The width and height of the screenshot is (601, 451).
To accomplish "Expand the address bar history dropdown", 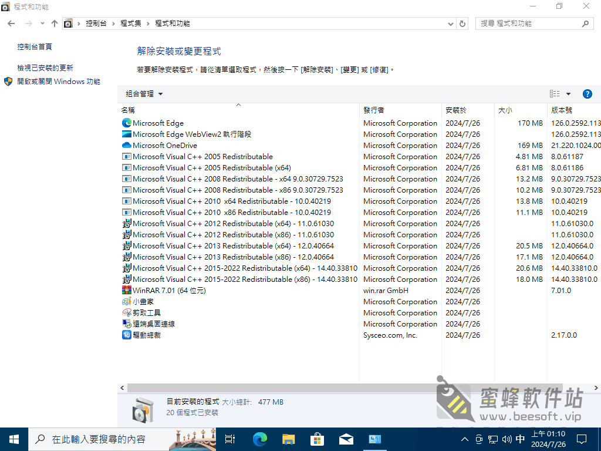I will pyautogui.click(x=451, y=23).
